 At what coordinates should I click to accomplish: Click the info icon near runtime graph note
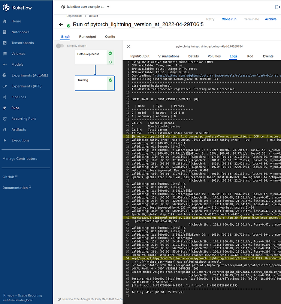(59, 299)
